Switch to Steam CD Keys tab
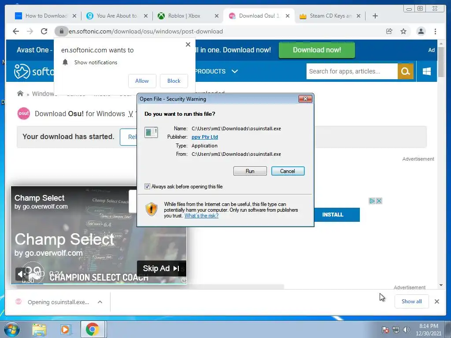Viewport: 451px width, 338px height. [x=331, y=16]
